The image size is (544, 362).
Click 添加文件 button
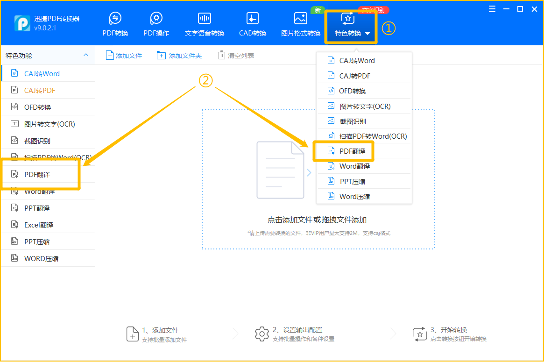pyautogui.click(x=124, y=55)
